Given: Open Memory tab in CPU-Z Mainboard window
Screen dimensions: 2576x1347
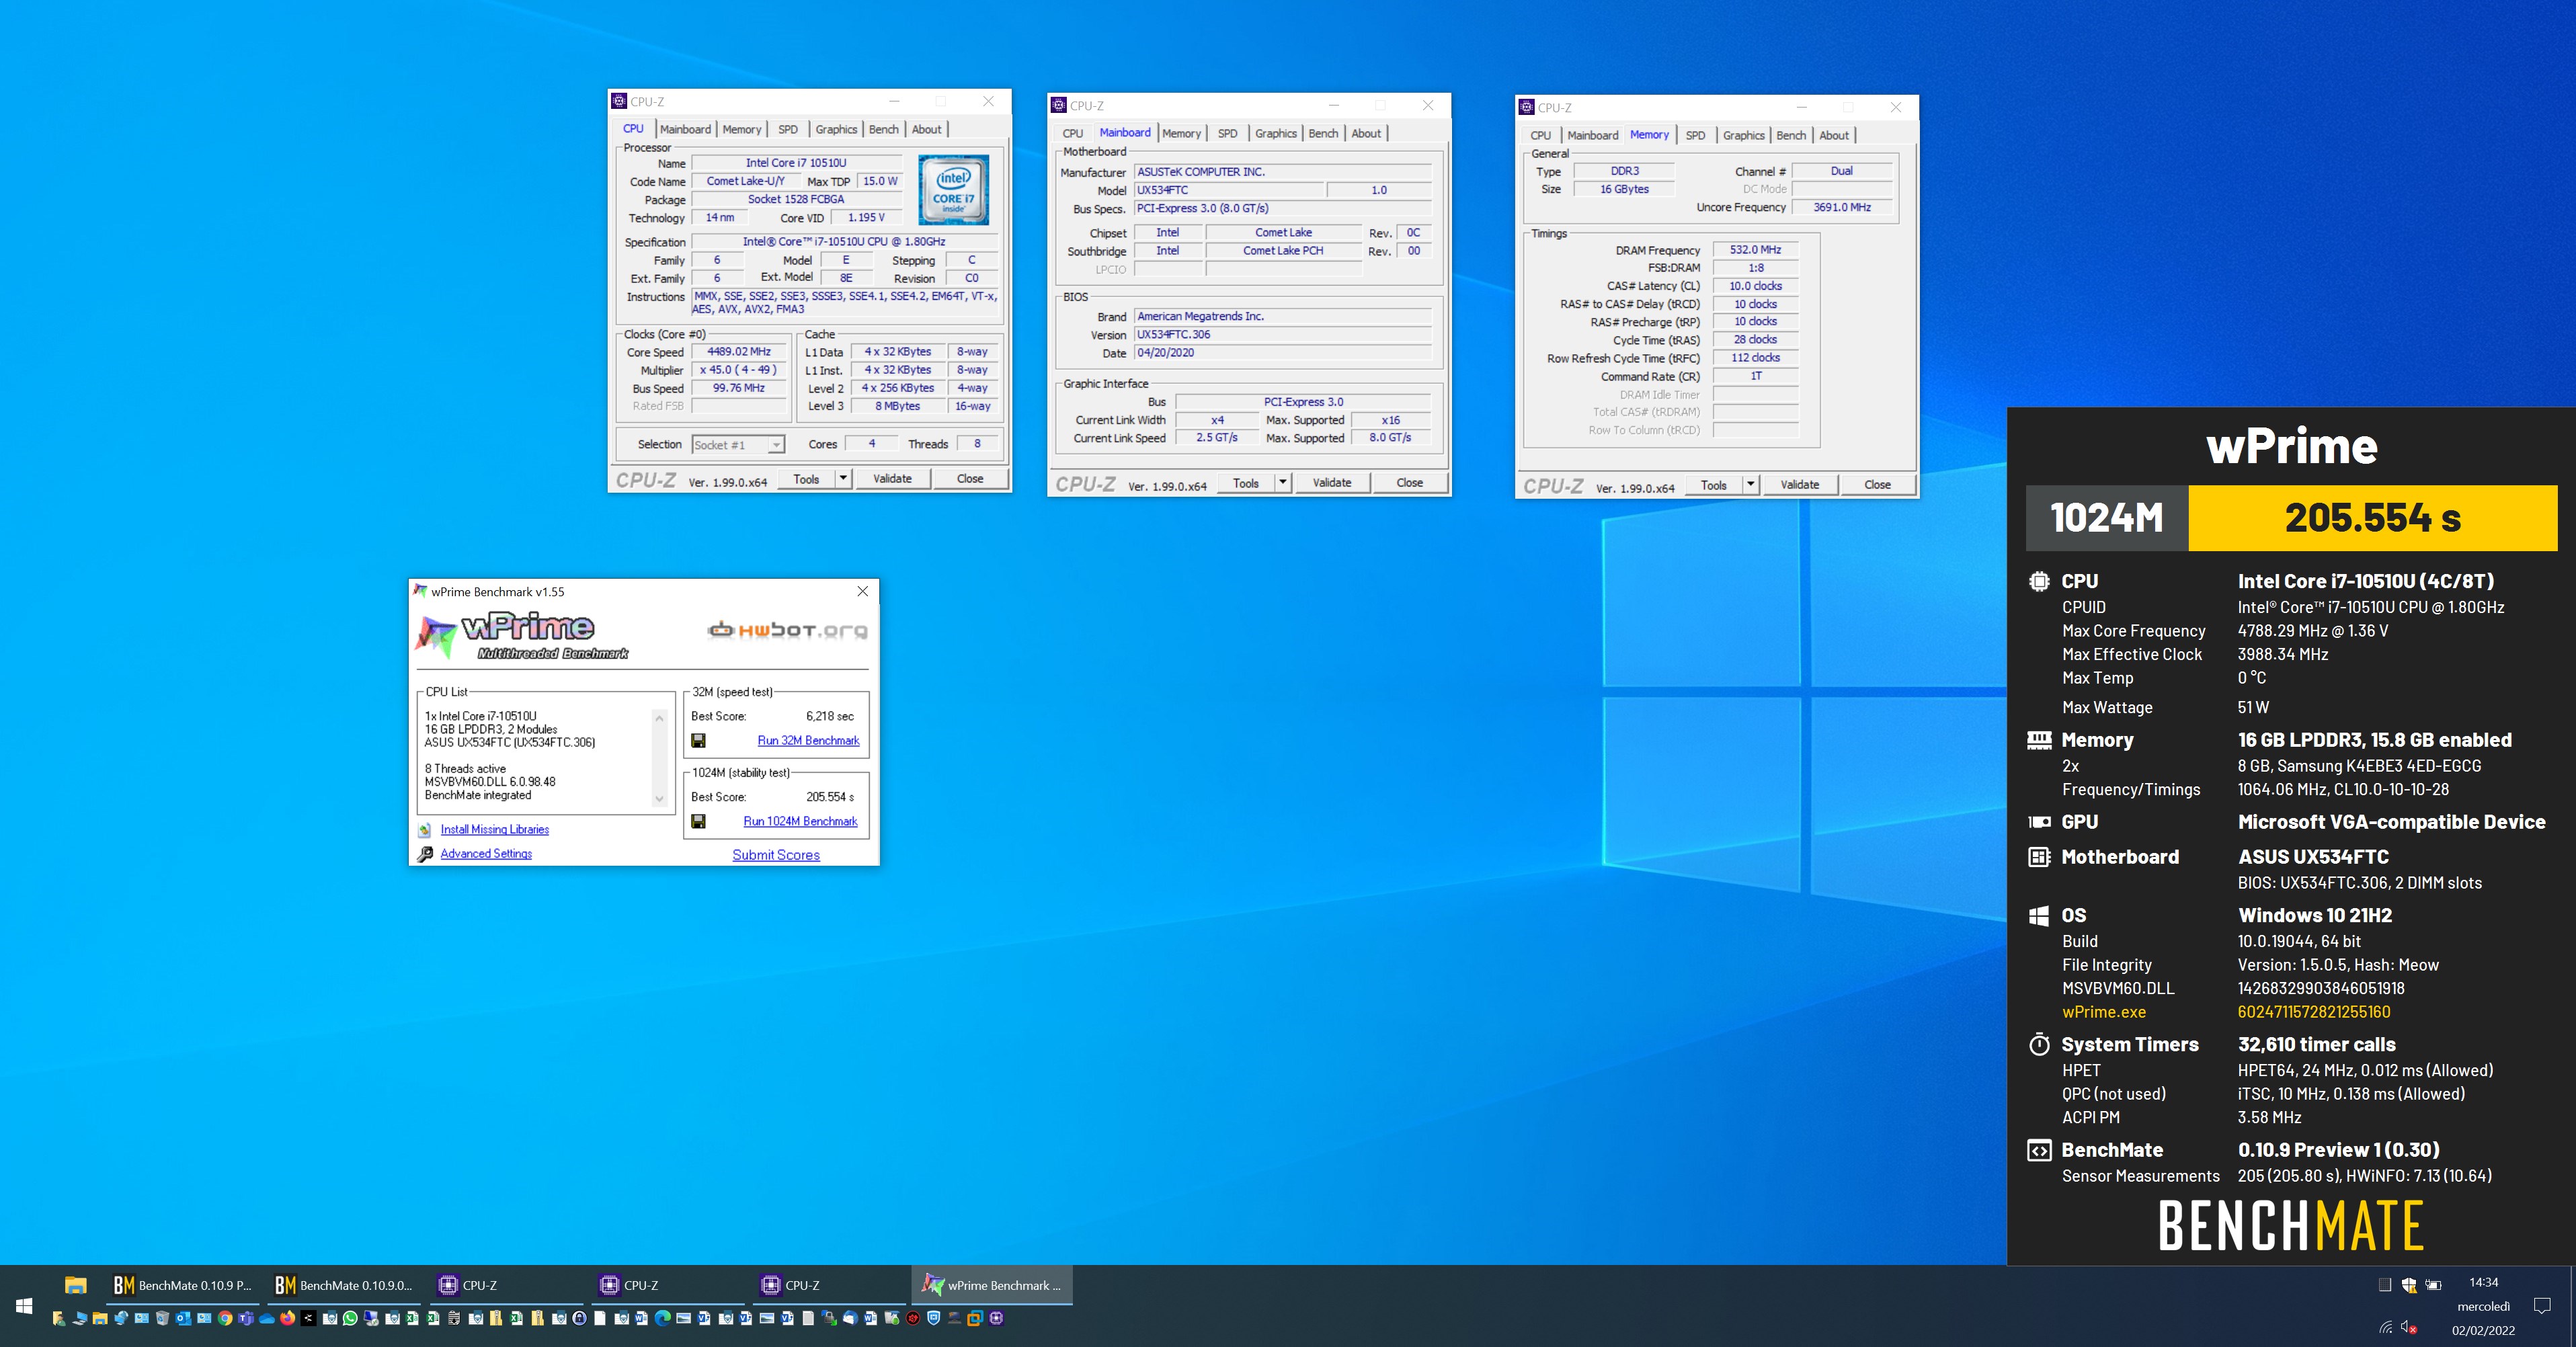Looking at the screenshot, I should 1181,133.
